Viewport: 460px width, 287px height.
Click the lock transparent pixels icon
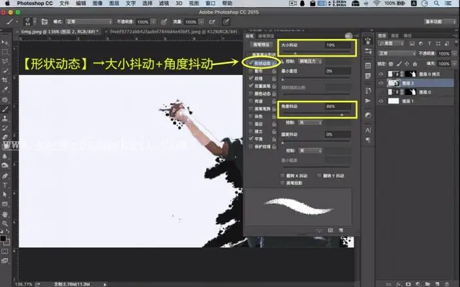(391, 64)
